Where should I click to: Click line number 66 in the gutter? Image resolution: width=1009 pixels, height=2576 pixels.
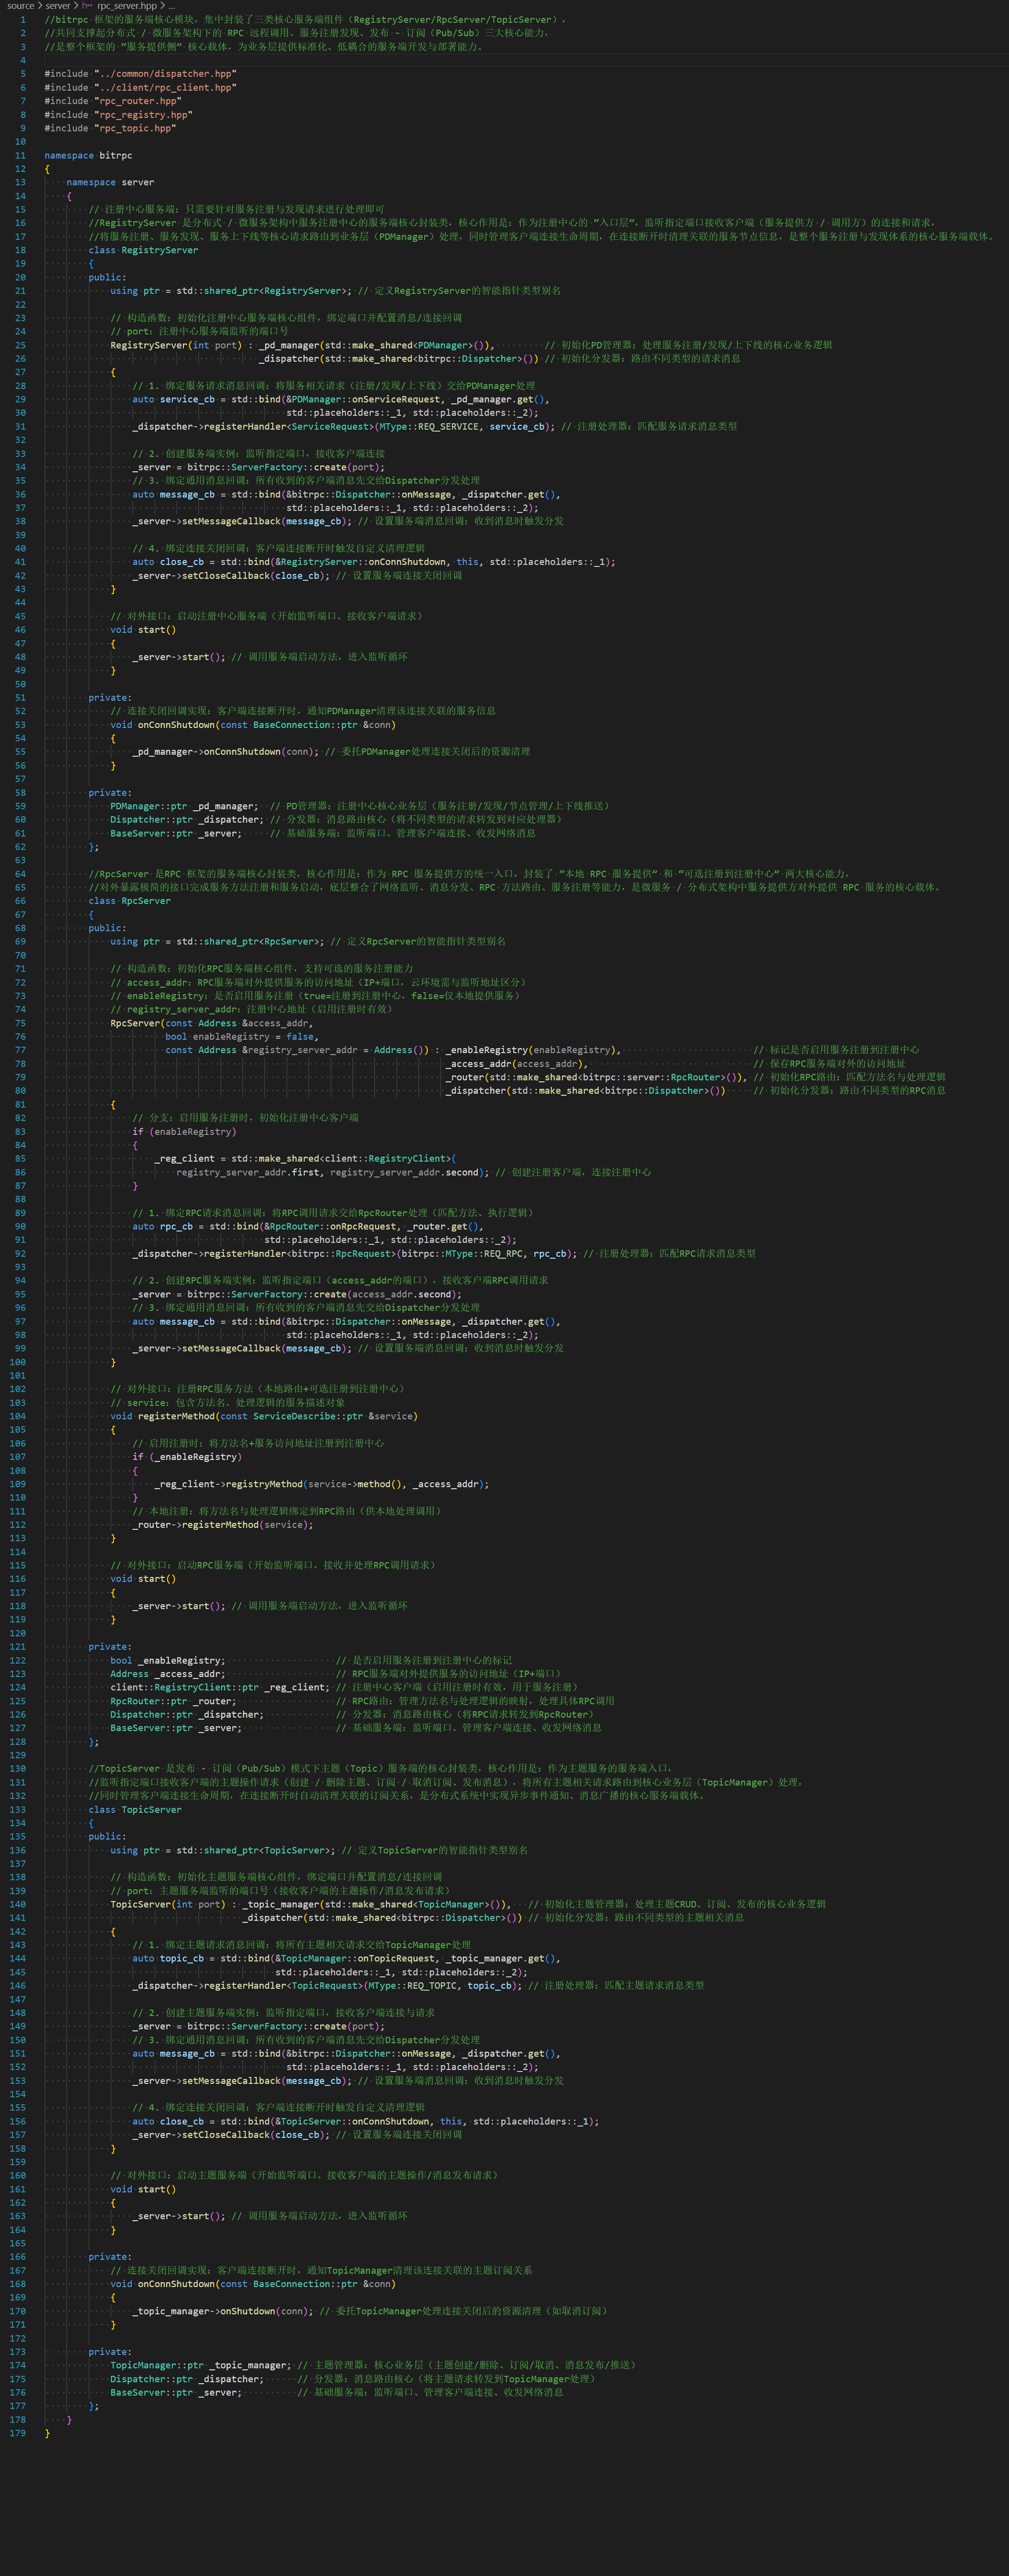point(21,901)
